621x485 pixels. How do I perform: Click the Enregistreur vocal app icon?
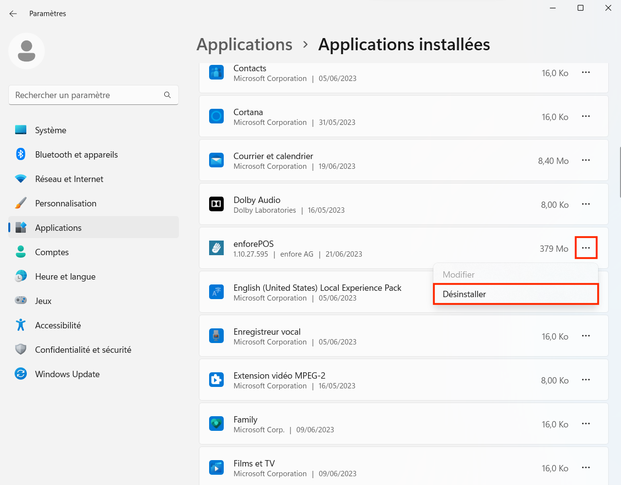pos(216,336)
